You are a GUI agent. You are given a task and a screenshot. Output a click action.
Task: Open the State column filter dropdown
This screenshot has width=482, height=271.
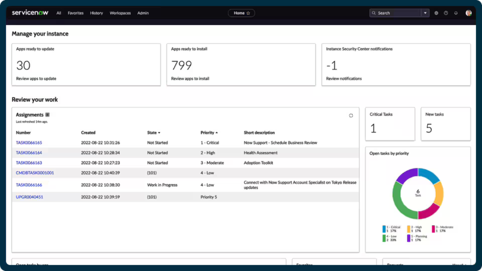pos(159,132)
